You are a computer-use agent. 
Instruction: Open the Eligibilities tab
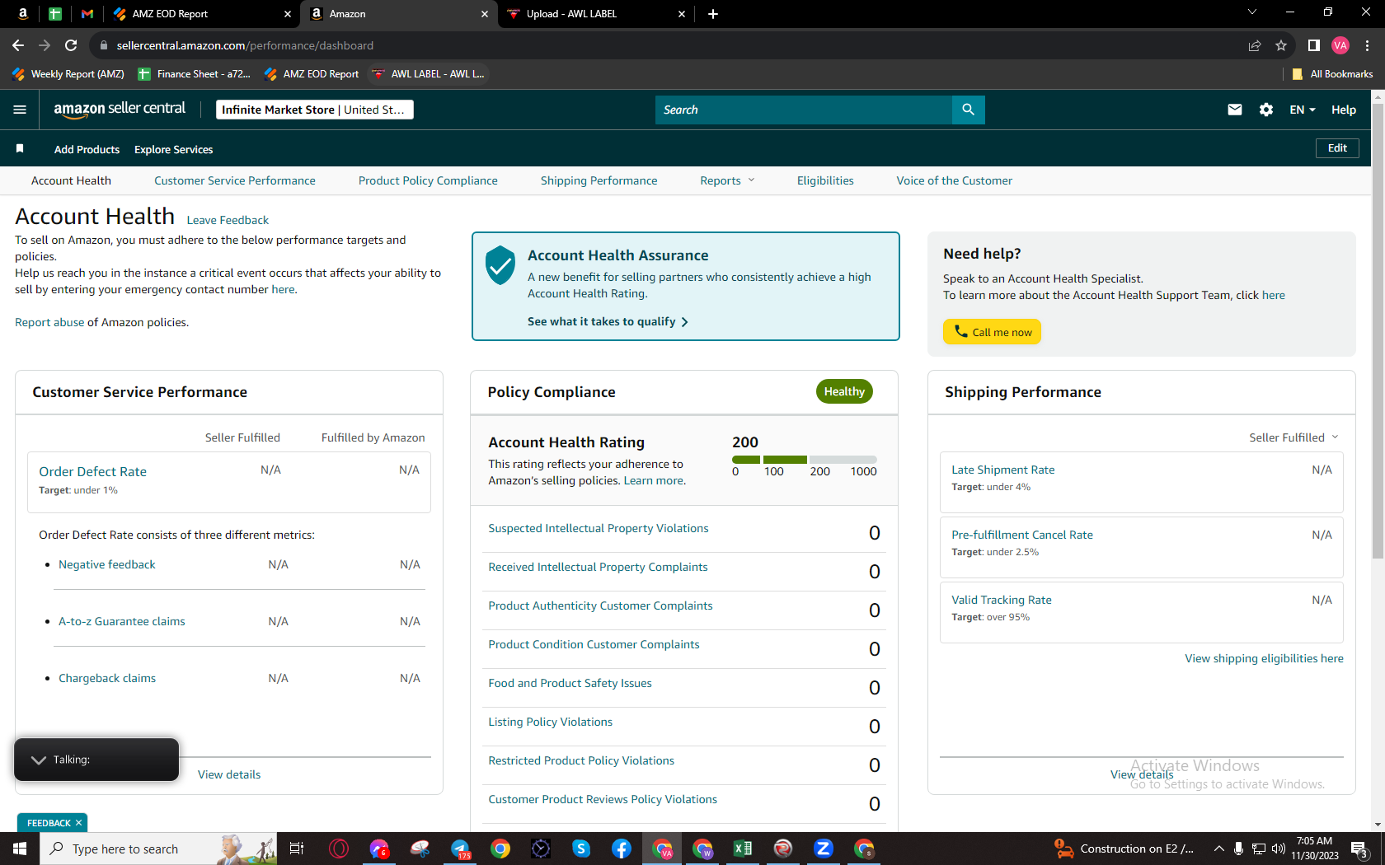click(x=825, y=180)
